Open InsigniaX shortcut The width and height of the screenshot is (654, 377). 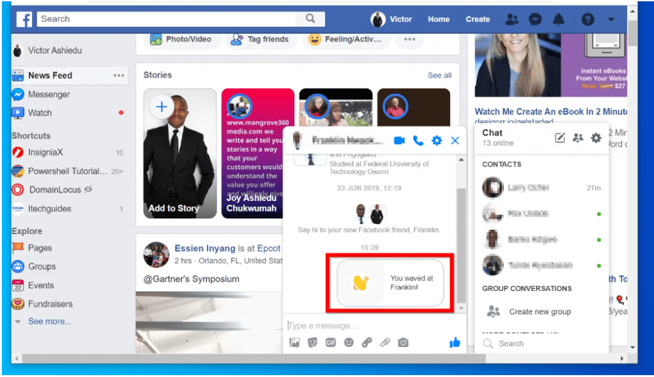tap(45, 152)
